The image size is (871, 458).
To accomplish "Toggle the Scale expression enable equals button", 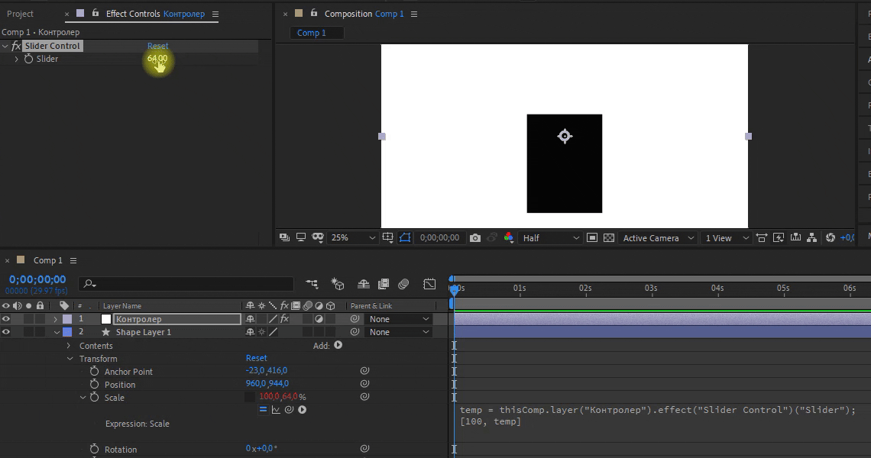I will point(264,410).
